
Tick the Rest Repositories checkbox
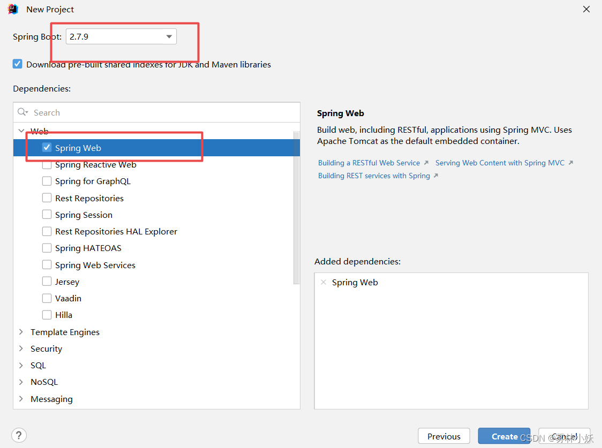tap(47, 198)
